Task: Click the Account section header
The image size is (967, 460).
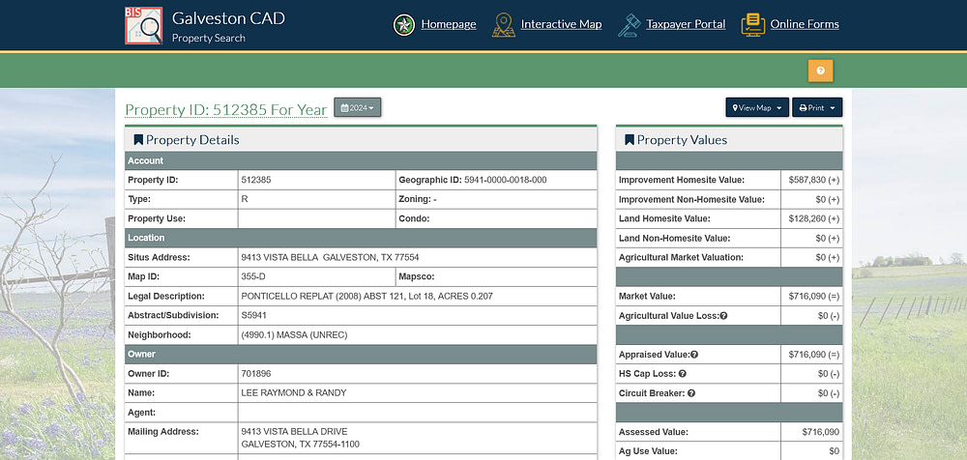Action: (x=361, y=161)
